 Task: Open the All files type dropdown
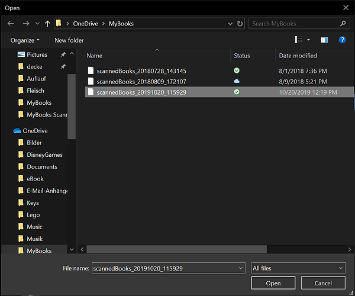click(298, 268)
